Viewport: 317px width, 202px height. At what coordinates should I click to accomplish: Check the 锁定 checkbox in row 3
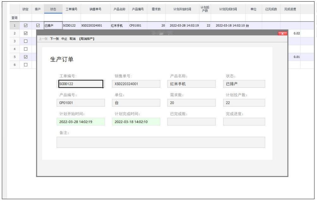click(26, 41)
